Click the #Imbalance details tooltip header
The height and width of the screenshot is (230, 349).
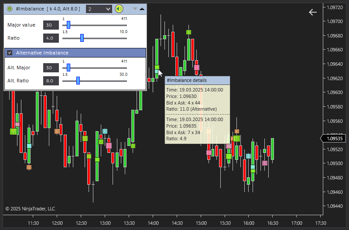point(197,81)
